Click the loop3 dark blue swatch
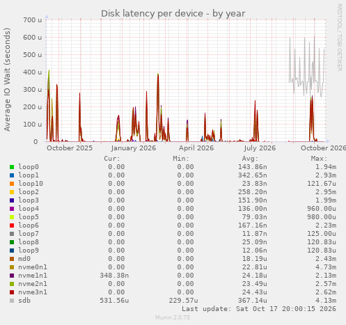This screenshot has width=346, height=325. pos(12,200)
